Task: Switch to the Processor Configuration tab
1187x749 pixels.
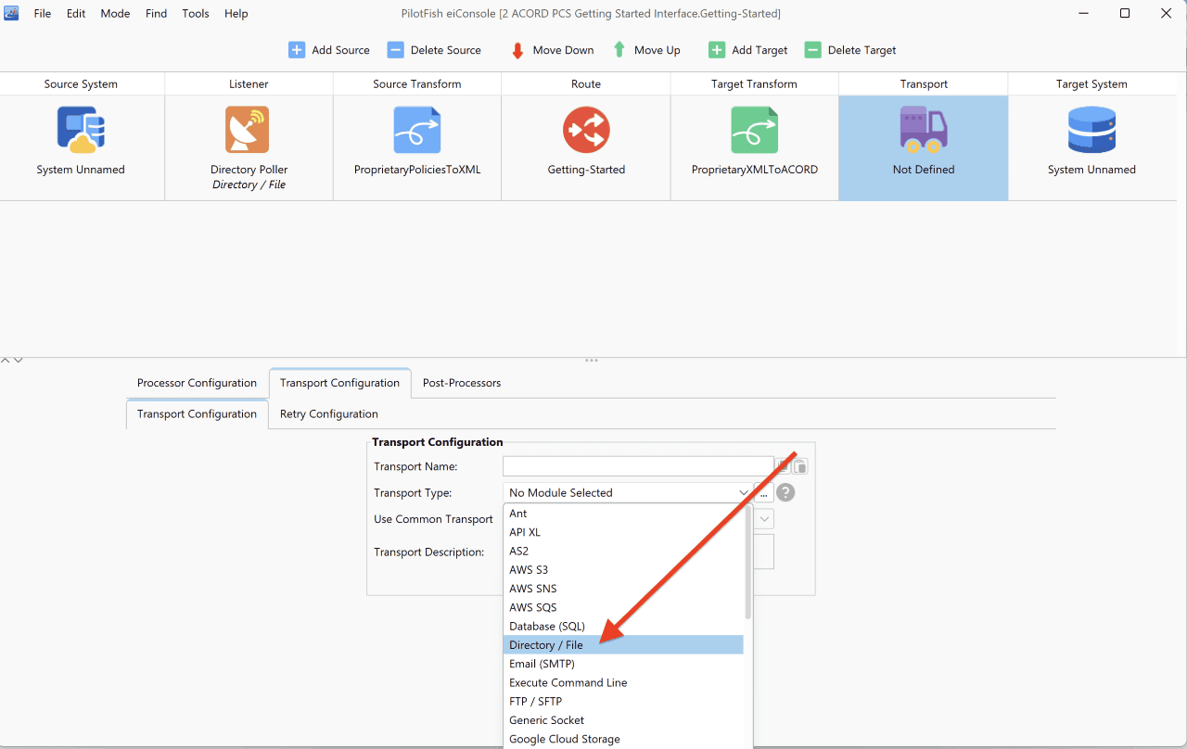Action: [x=197, y=383]
